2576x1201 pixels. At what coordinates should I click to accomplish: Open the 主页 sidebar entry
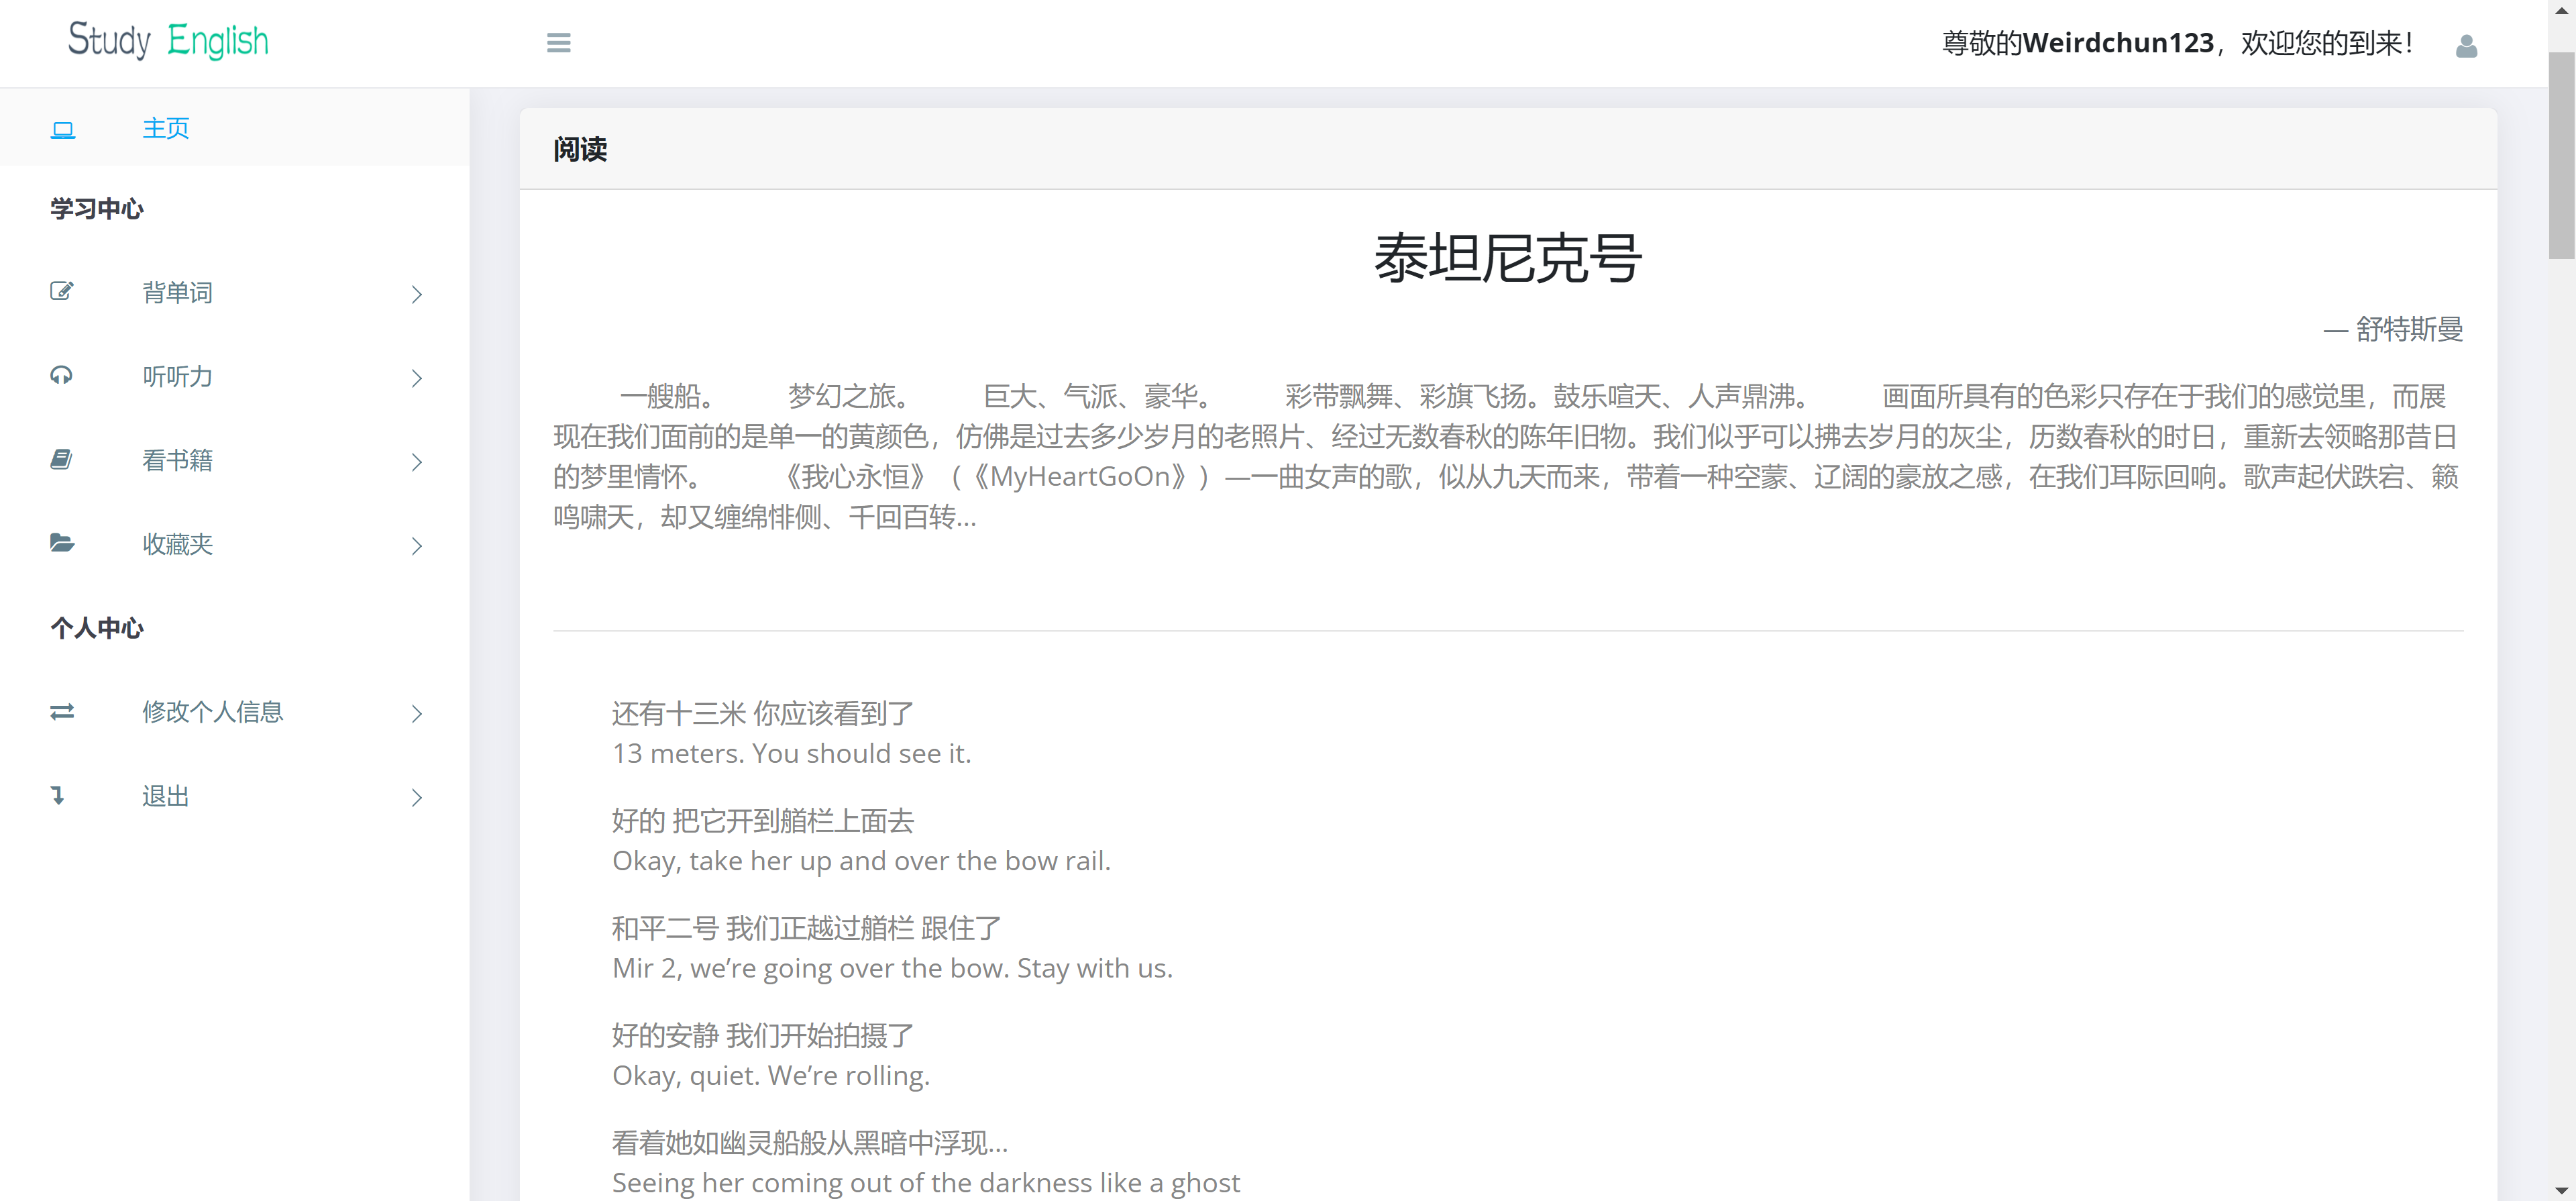point(166,128)
